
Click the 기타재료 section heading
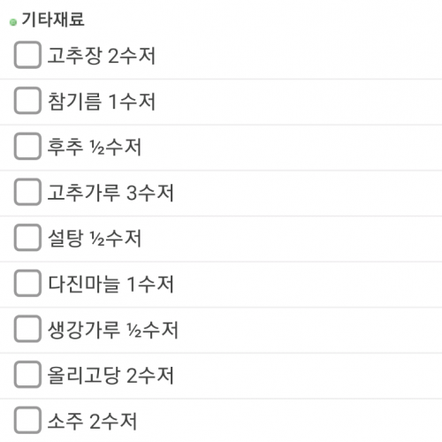click(x=53, y=19)
